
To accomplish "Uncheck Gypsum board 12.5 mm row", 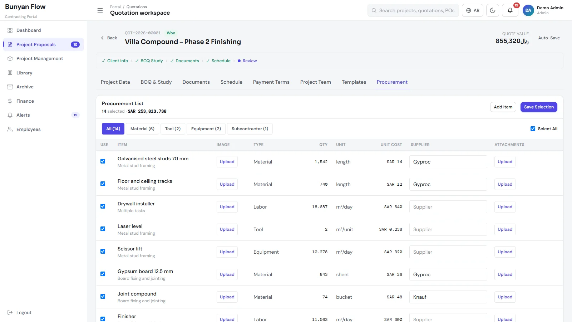I will pos(103,274).
